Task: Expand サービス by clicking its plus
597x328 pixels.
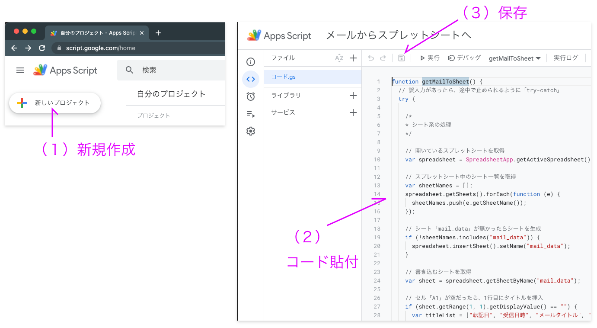Action: [354, 113]
